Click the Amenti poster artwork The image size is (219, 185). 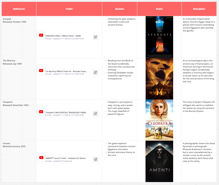(159, 161)
